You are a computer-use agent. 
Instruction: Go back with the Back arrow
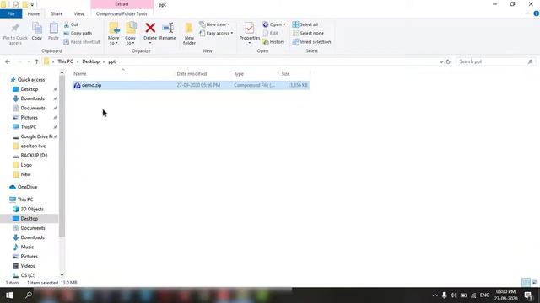[8, 61]
